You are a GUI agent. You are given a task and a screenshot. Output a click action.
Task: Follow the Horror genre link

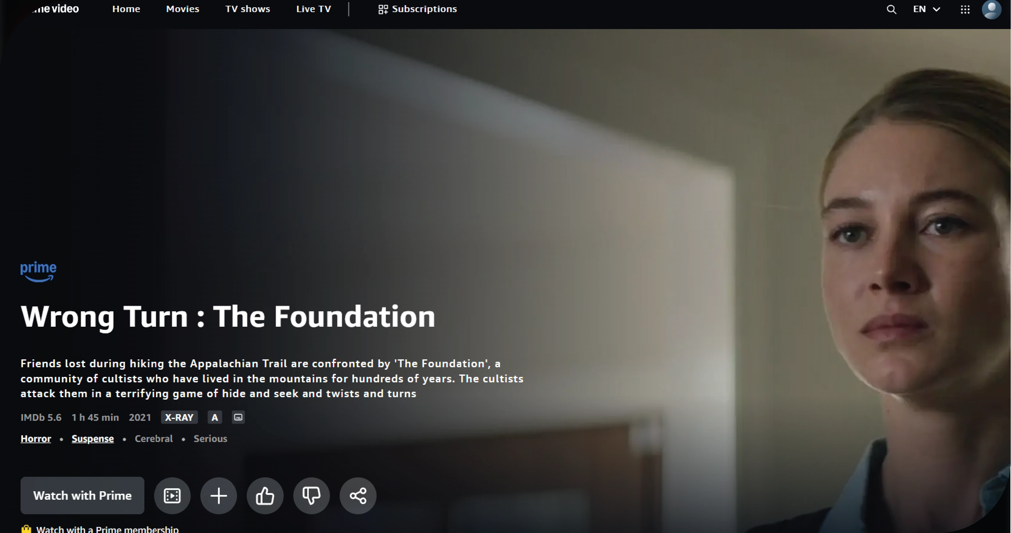(x=36, y=439)
